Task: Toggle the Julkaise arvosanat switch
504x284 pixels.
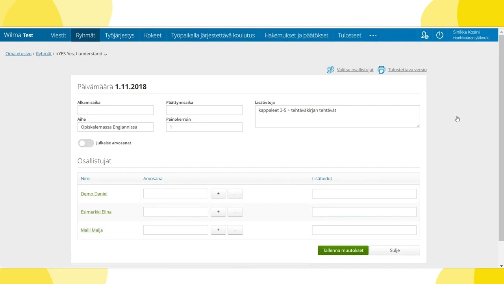Action: (86, 143)
